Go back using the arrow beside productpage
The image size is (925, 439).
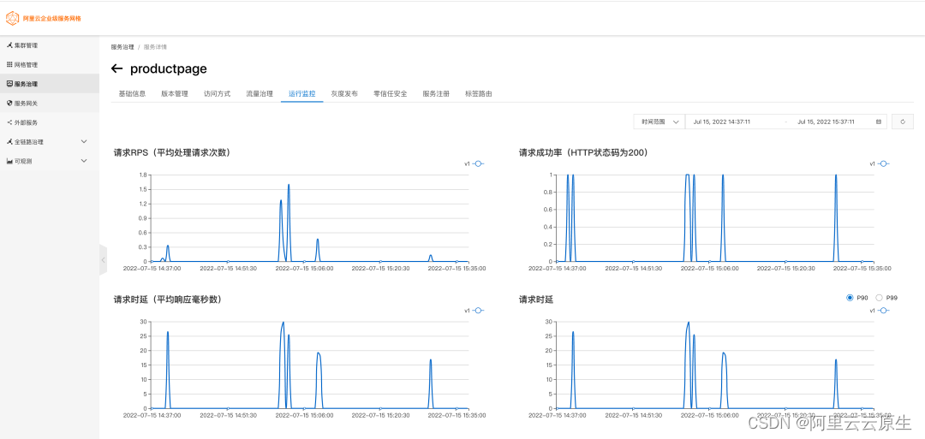(116, 69)
